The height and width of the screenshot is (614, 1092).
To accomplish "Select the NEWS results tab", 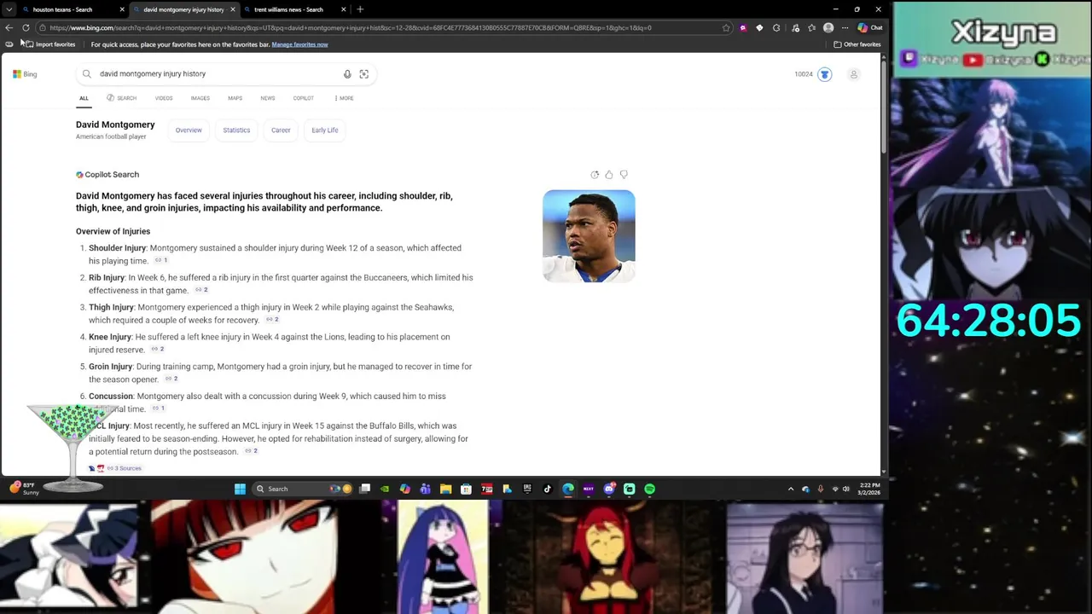I will point(268,98).
